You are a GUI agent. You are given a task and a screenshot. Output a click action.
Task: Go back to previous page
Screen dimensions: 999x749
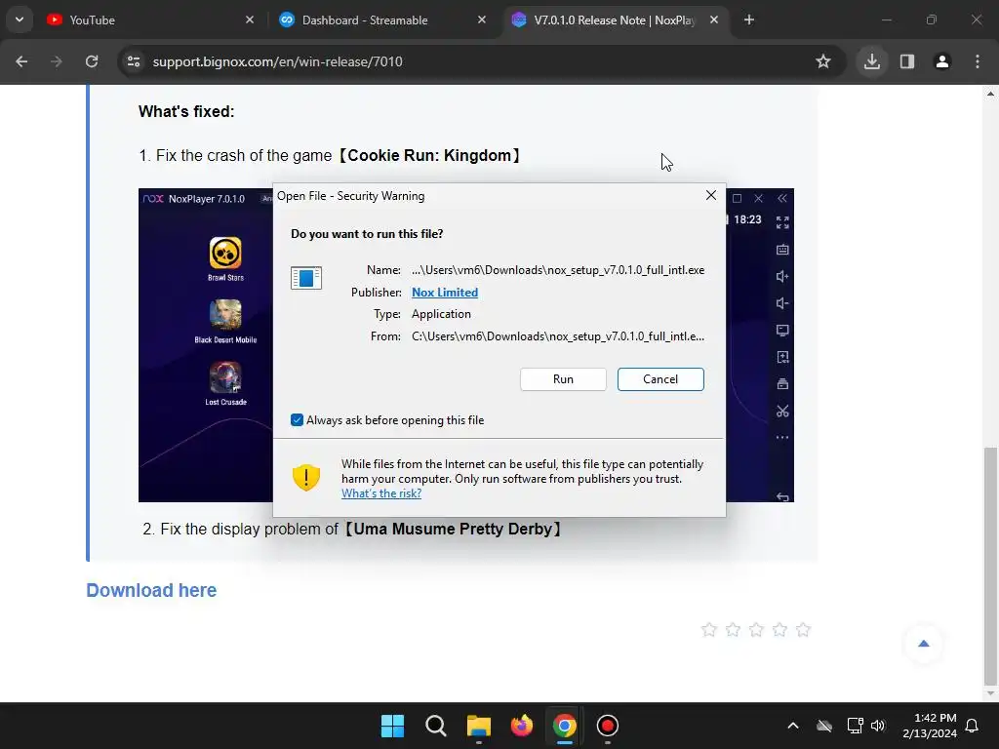[21, 61]
